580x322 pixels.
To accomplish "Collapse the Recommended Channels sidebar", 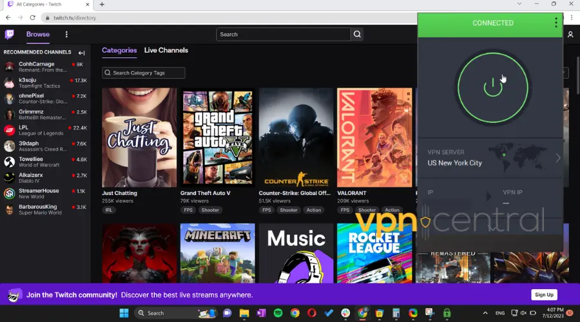I will [x=81, y=53].
